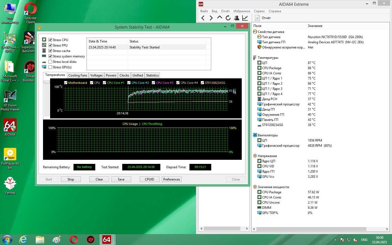Click the volume tray icon
The height and width of the screenshot is (245, 392).
point(355,240)
